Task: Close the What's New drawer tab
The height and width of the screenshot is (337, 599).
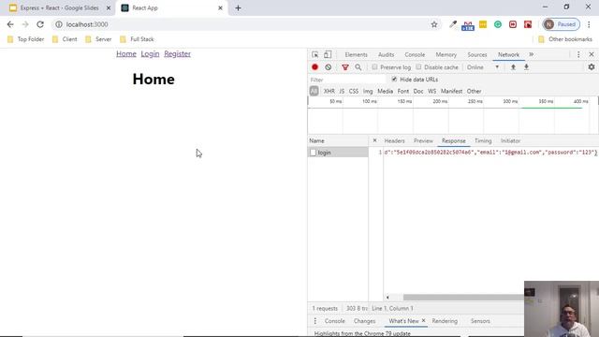Action: [x=423, y=320]
